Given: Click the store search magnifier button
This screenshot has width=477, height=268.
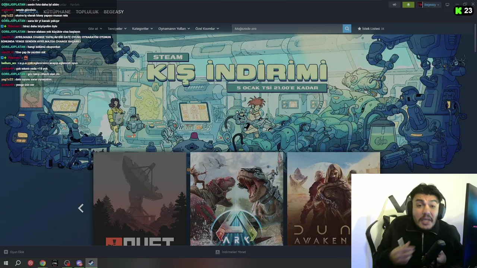Looking at the screenshot, I should (x=347, y=29).
